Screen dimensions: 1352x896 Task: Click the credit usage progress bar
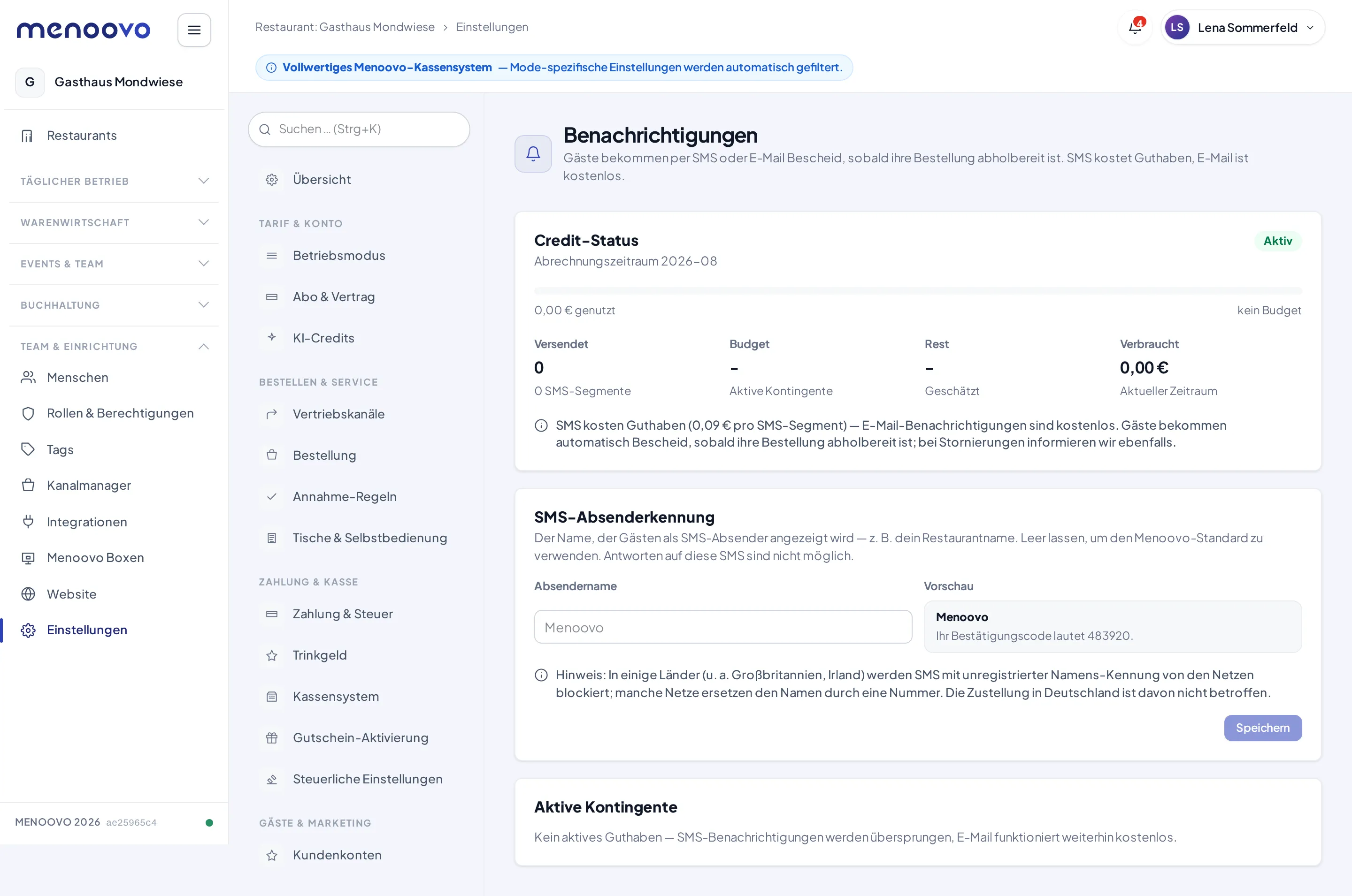point(918,291)
